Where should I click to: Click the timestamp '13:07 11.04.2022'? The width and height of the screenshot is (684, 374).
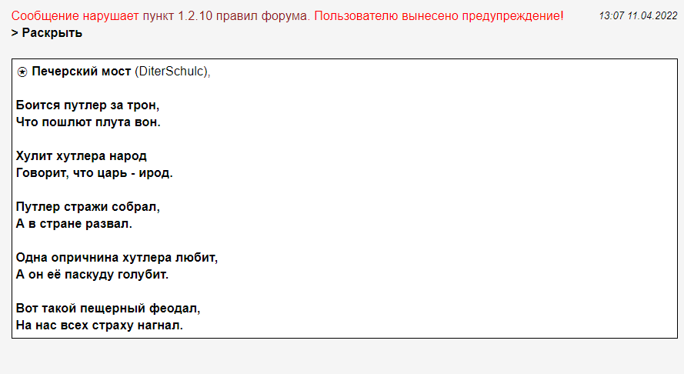[x=638, y=15]
